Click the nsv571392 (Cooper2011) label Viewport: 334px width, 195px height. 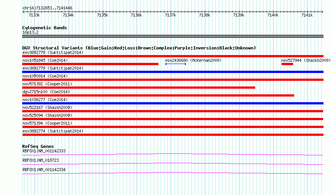pyautogui.click(x=47, y=84)
